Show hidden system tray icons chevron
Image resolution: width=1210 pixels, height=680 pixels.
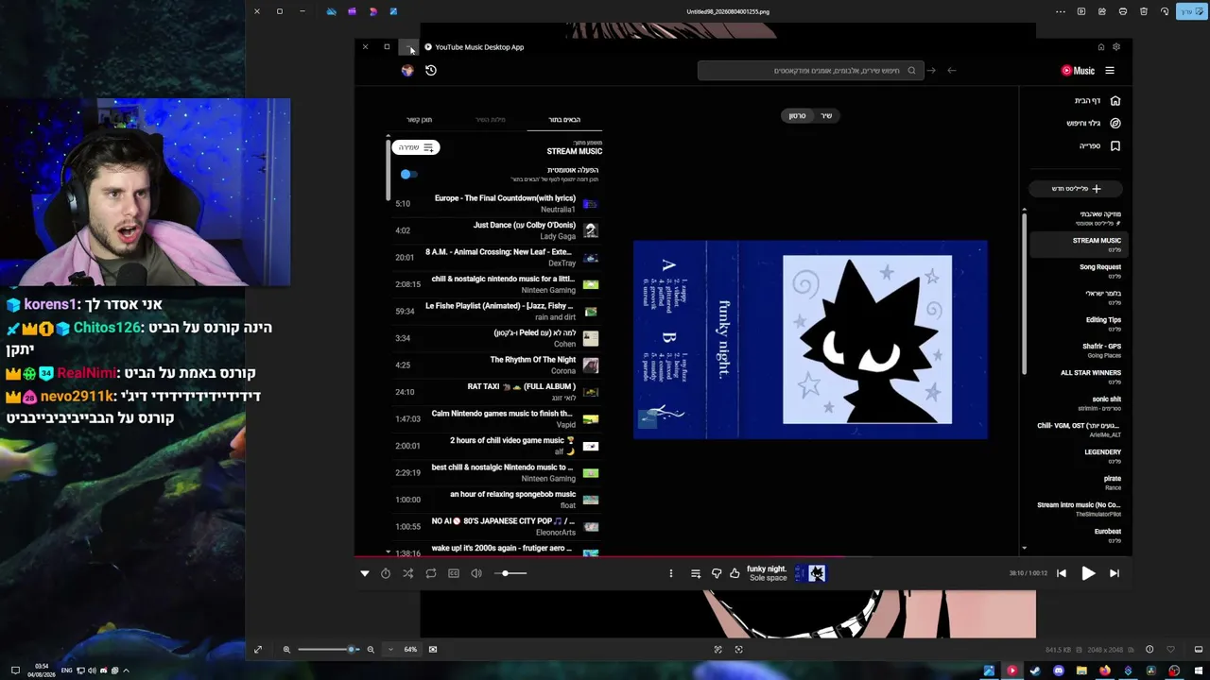pos(126,671)
